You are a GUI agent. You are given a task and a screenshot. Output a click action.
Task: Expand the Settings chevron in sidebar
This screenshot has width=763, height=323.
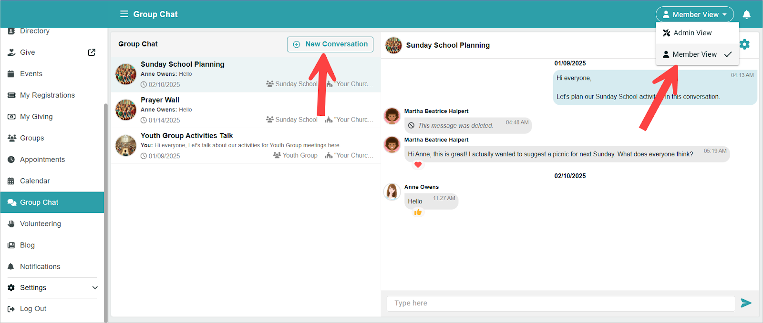pyautogui.click(x=95, y=288)
